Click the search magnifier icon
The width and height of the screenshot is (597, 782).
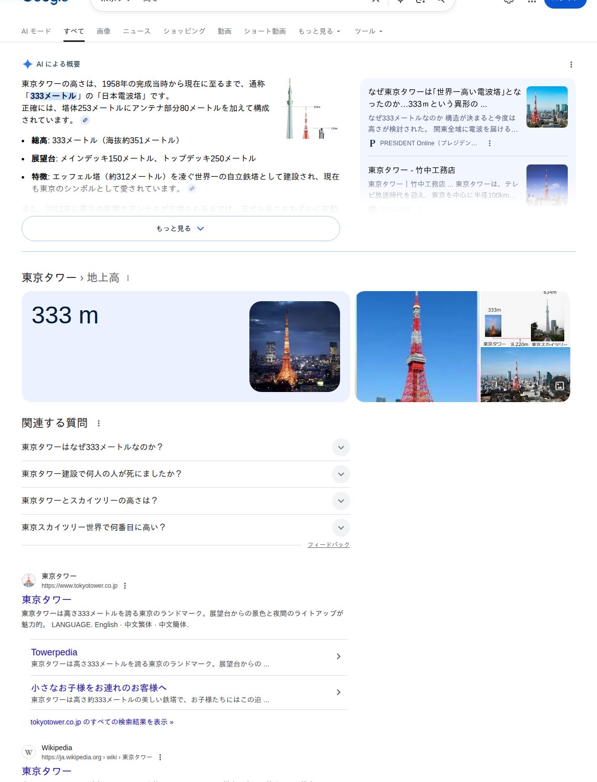[439, 2]
